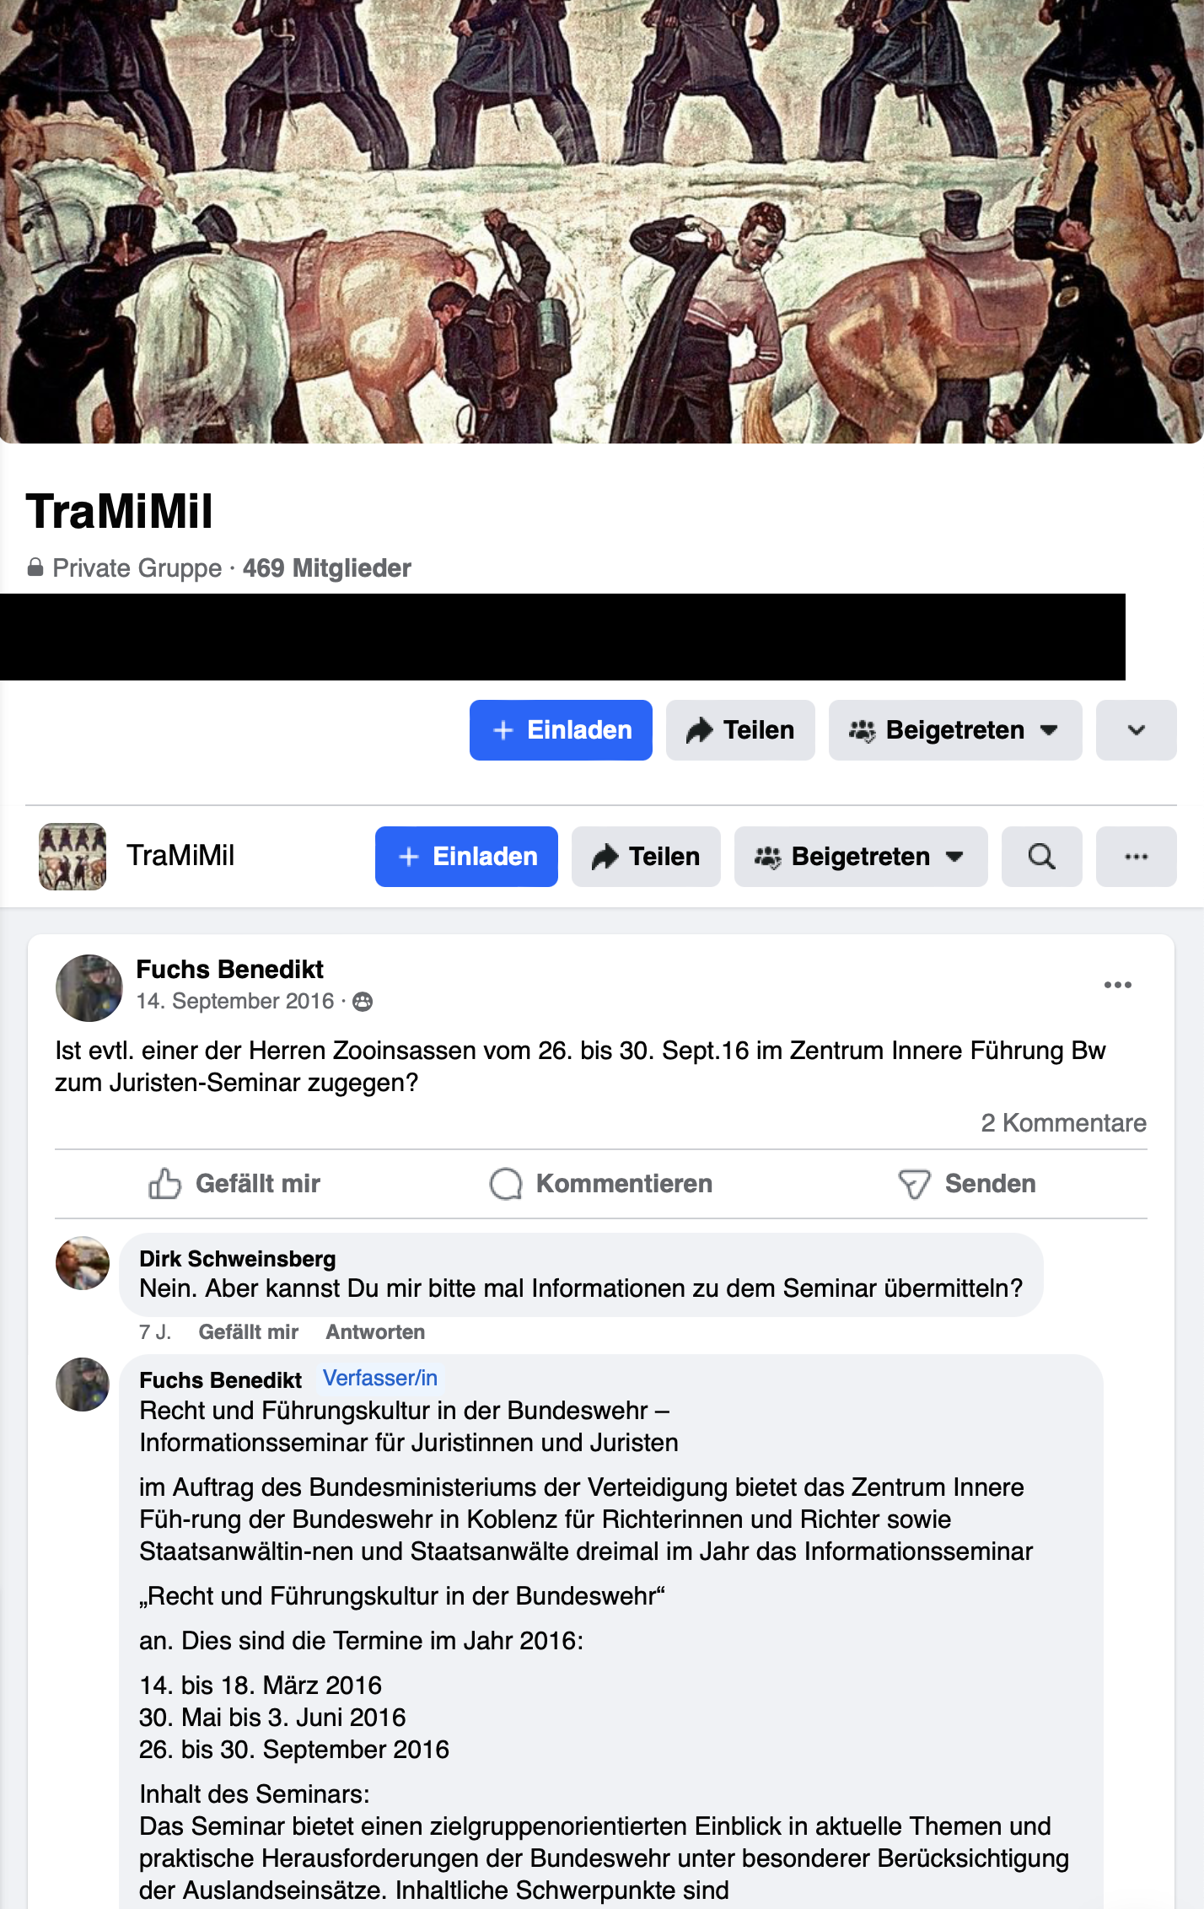1204x1909 pixels.
Task: Open group search magnifier icon
Action: click(x=1041, y=857)
